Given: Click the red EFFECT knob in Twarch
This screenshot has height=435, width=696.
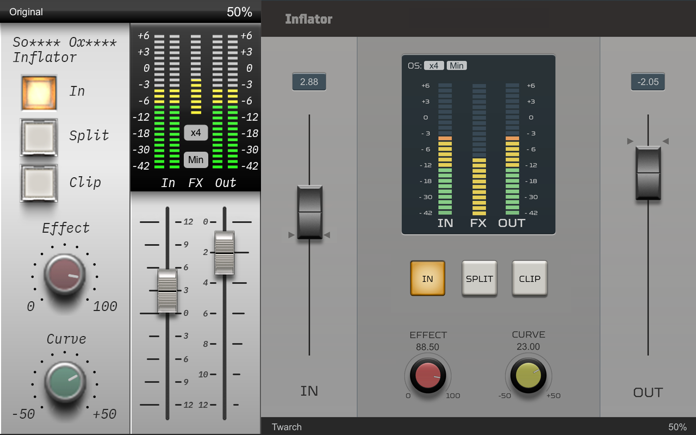Looking at the screenshot, I should coord(428,376).
